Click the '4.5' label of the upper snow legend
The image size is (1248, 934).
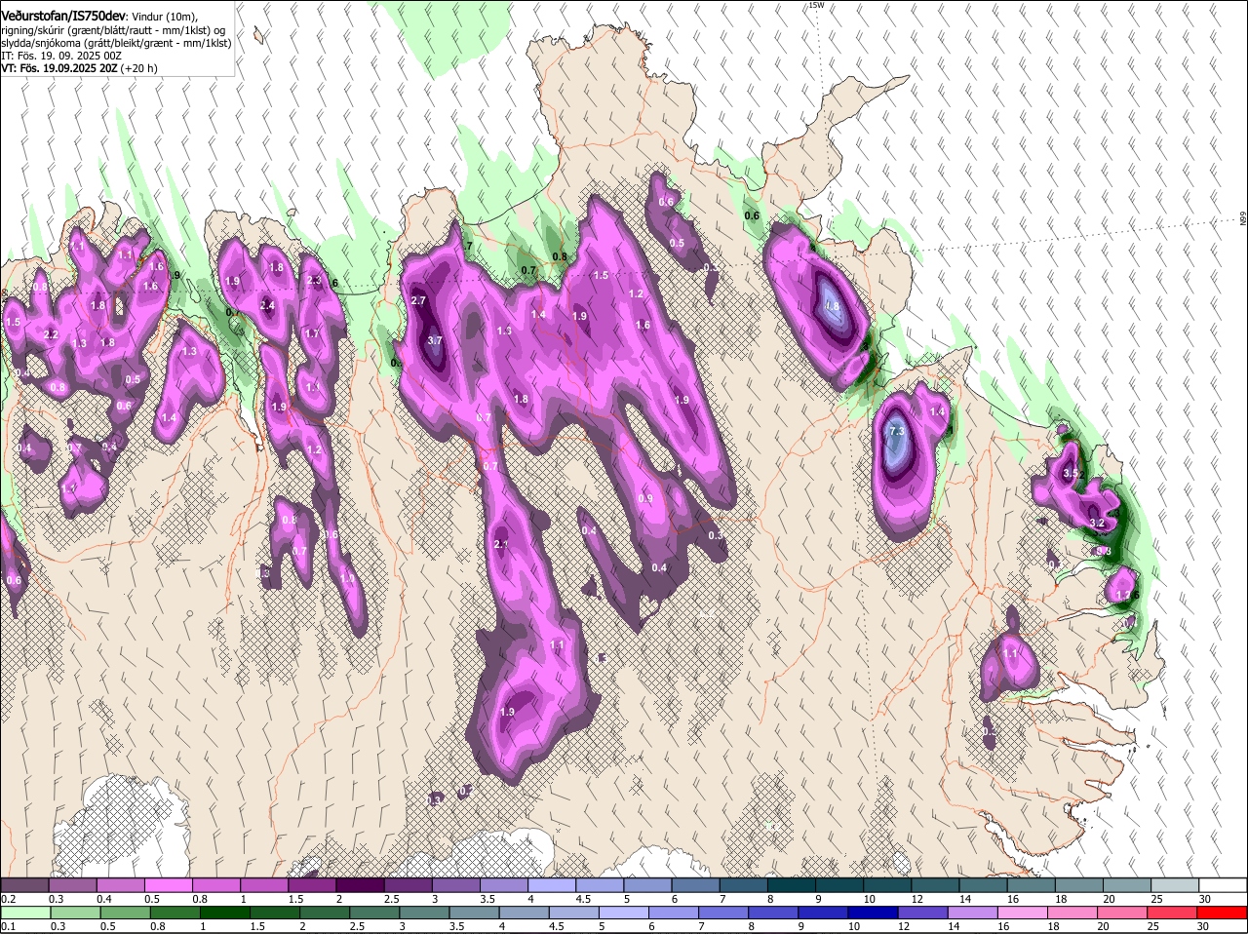(x=583, y=898)
